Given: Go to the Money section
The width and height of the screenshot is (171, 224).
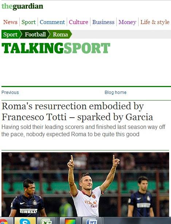Looking at the screenshot, I should point(127,22).
